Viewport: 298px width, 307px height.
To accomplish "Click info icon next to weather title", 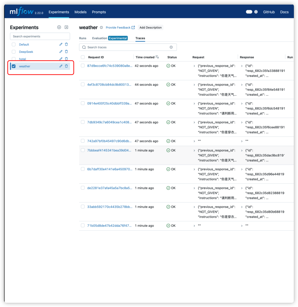I will (101, 28).
